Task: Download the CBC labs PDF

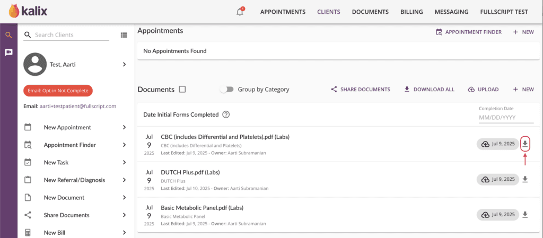Action: coord(525,144)
